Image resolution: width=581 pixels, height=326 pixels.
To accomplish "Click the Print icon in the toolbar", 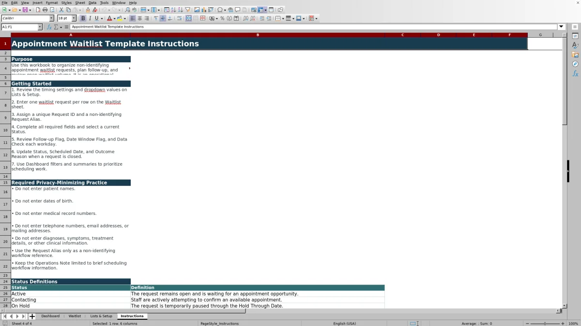I will 45,10.
